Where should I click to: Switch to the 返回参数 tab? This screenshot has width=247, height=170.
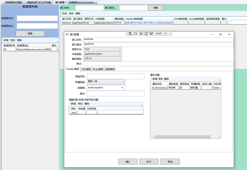(110, 69)
